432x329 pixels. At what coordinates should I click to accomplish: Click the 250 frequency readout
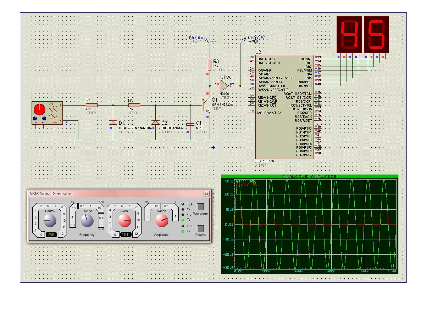[x=51, y=234]
